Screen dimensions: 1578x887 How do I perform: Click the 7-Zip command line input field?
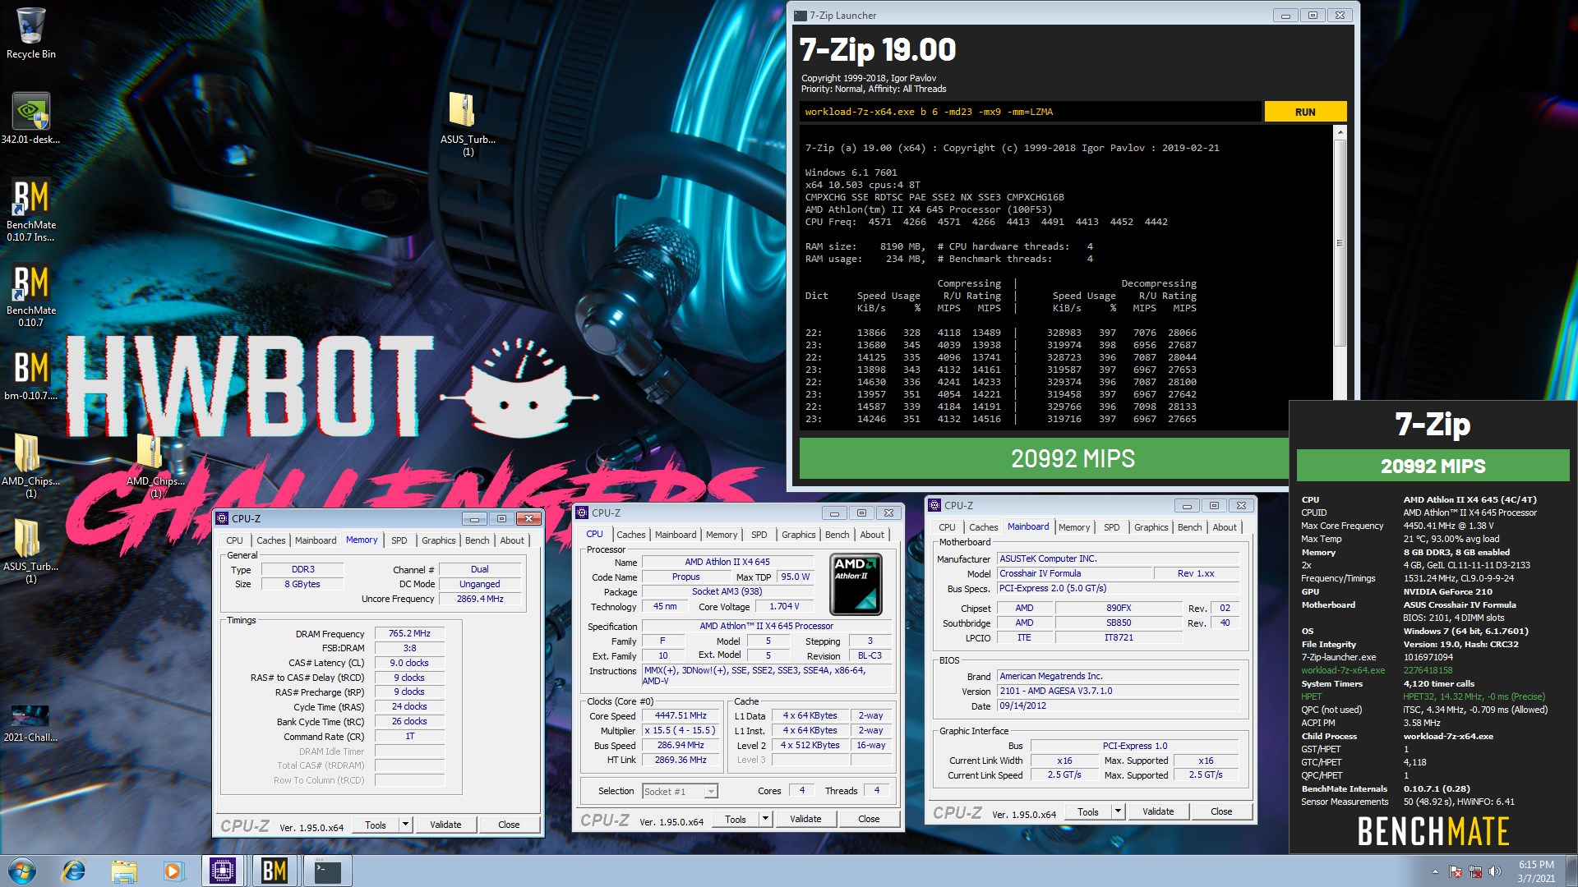1031,112
